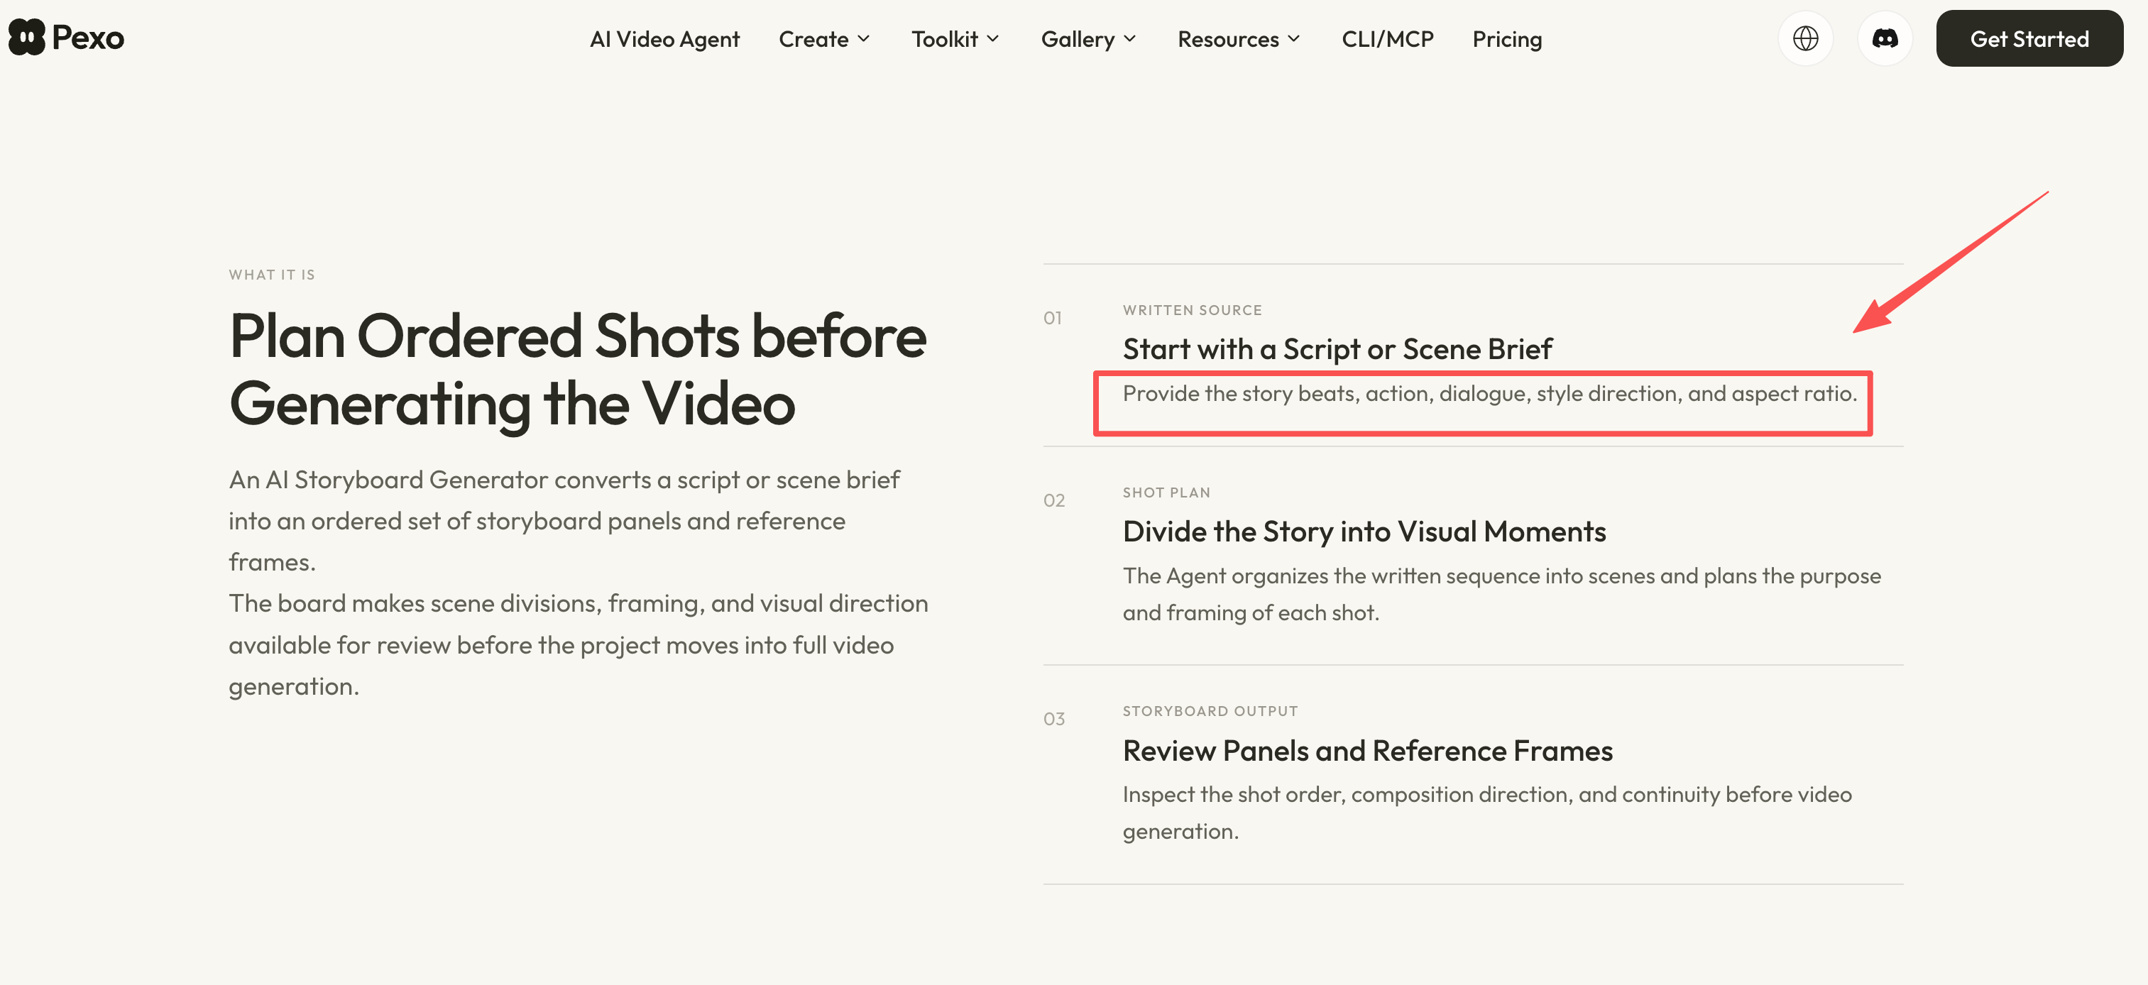Select Review Panels and Reference Frames heading

(x=1366, y=750)
